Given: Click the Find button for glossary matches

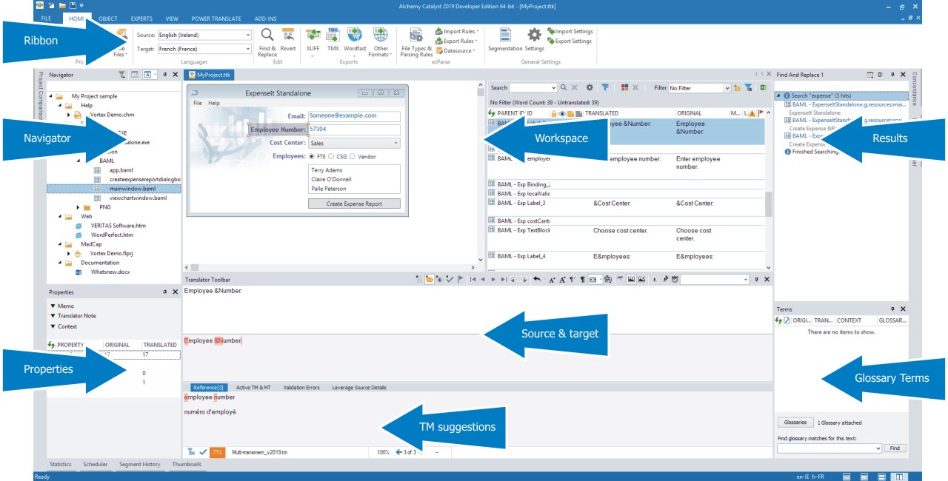Looking at the screenshot, I should point(895,448).
